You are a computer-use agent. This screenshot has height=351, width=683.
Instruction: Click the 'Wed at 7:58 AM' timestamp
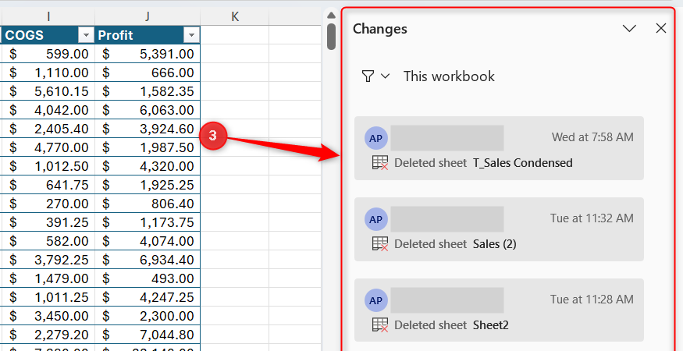(x=592, y=137)
